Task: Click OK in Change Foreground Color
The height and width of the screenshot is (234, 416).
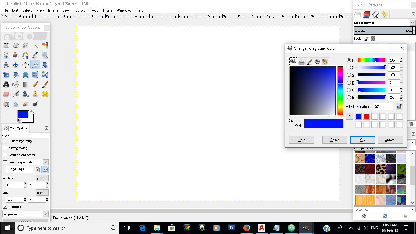Action: pyautogui.click(x=362, y=140)
